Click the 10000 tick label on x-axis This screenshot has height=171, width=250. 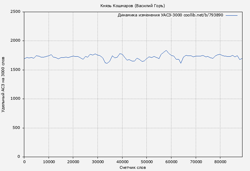(49, 162)
